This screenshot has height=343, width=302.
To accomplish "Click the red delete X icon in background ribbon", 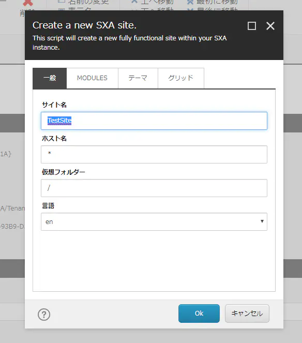I will click(28, 3).
